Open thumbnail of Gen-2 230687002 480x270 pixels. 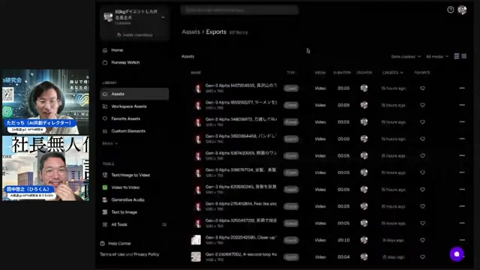point(196,256)
